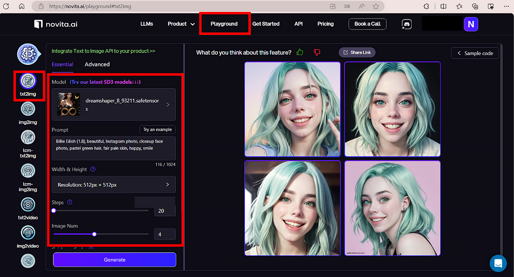Open the txt2img tool in sidebar
This screenshot has width=514, height=277.
click(28, 81)
